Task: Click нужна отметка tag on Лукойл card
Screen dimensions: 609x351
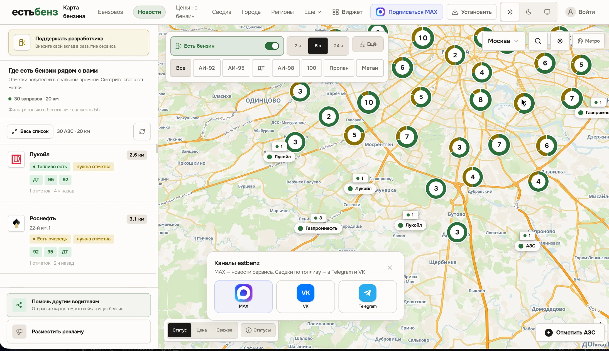Action: [x=93, y=167]
